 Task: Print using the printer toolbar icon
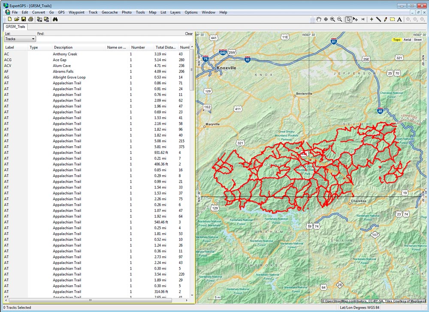click(x=30, y=19)
